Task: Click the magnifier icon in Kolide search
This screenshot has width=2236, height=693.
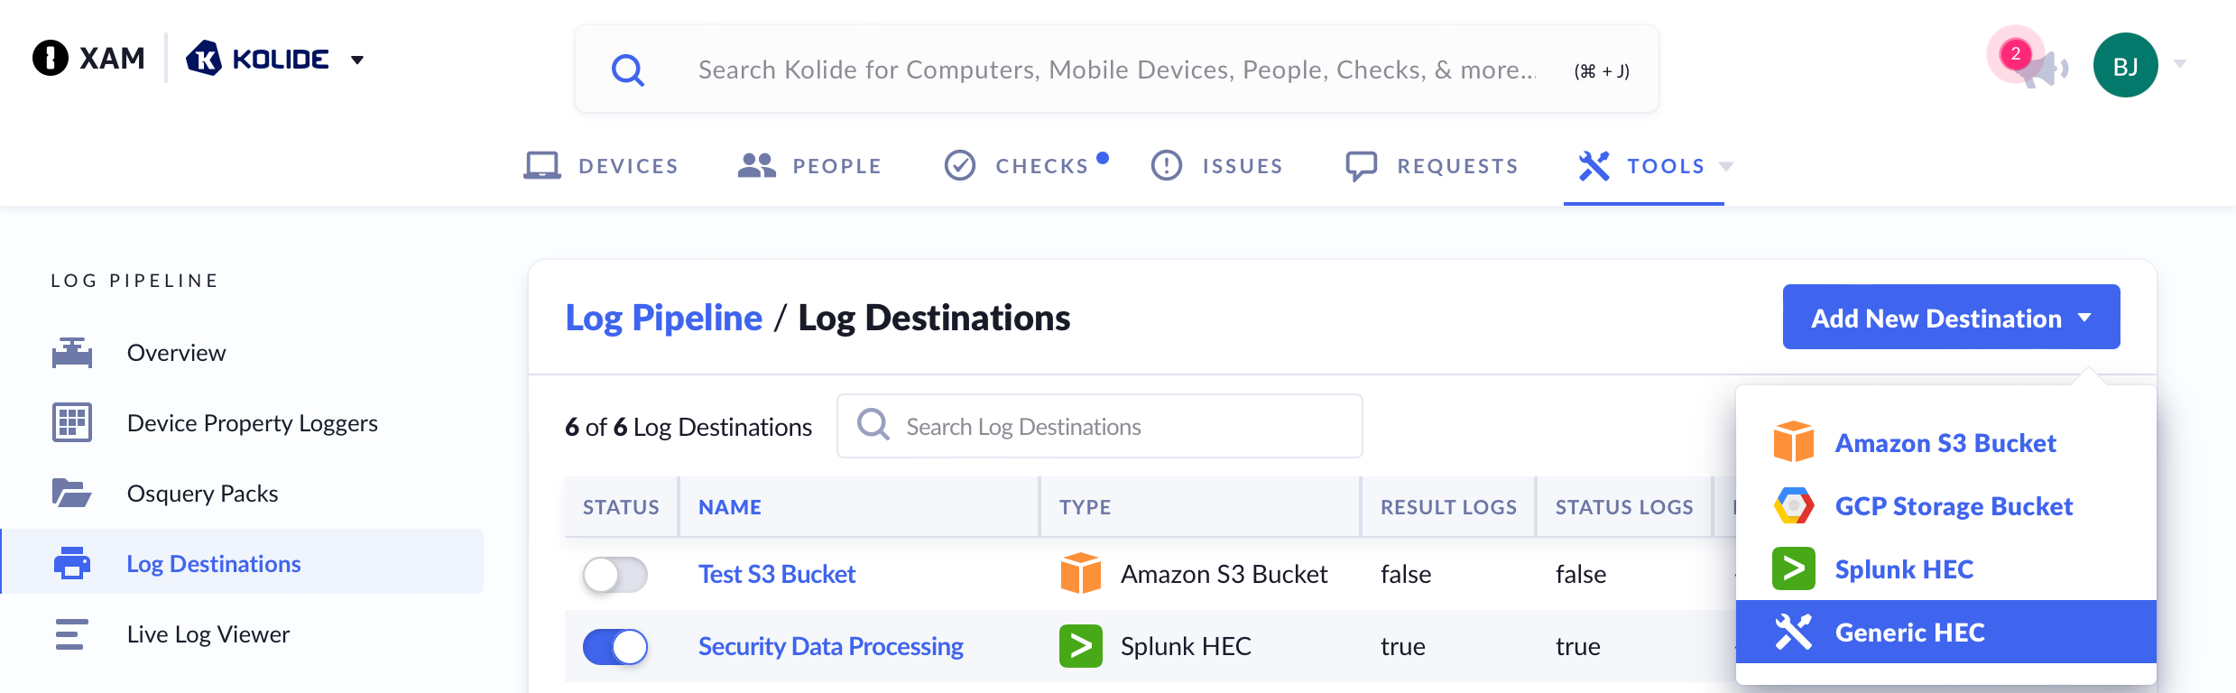Action: (x=628, y=69)
